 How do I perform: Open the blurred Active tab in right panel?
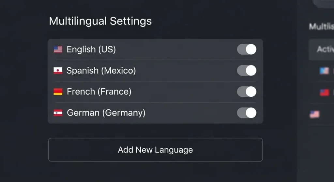[x=325, y=49]
